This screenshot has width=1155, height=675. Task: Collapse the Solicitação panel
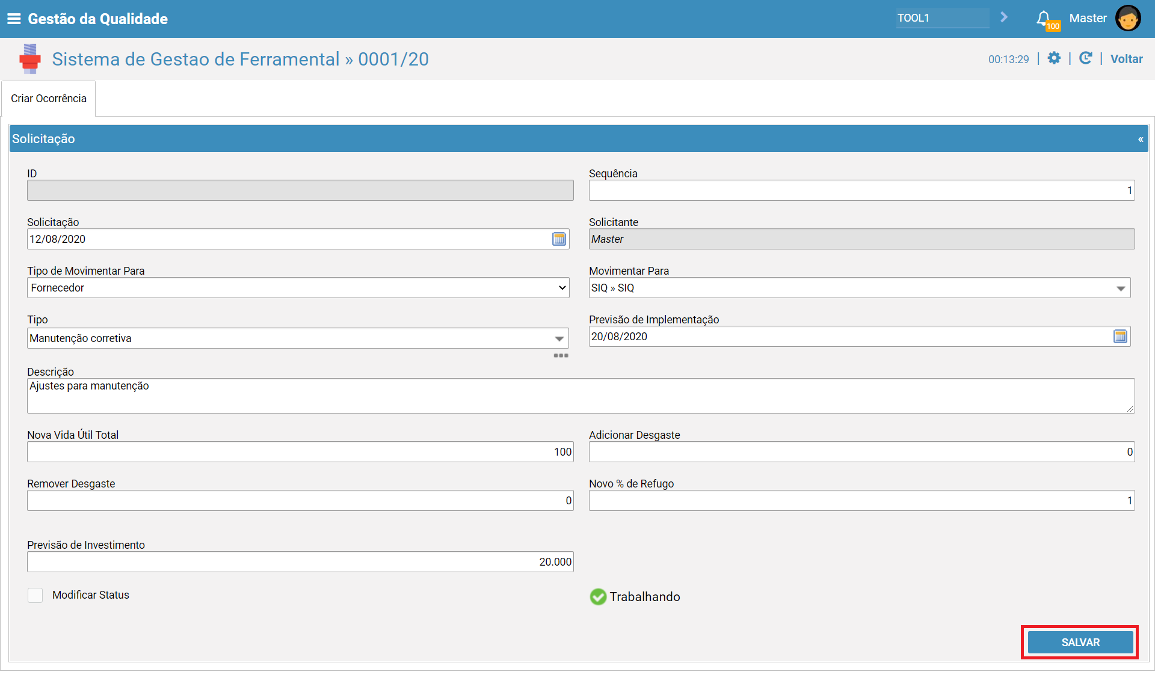click(x=1141, y=139)
